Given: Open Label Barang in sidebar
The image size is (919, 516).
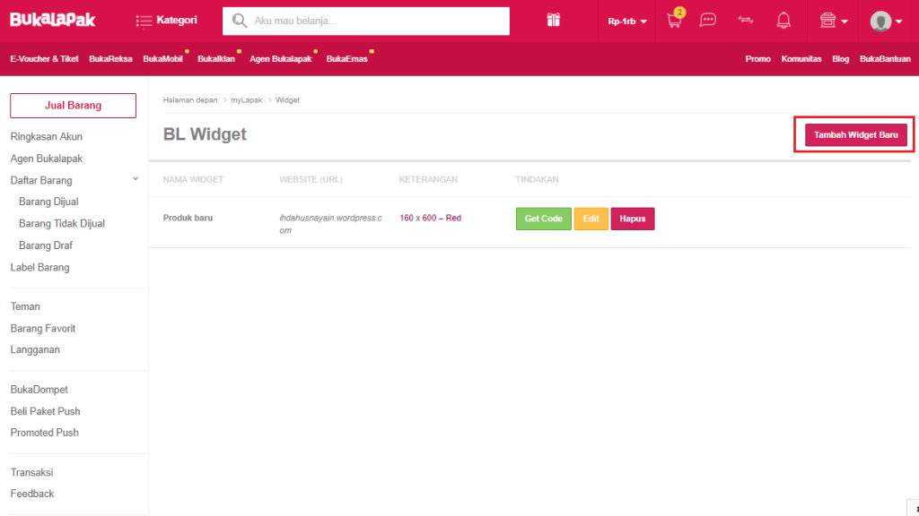Looking at the screenshot, I should click(39, 267).
